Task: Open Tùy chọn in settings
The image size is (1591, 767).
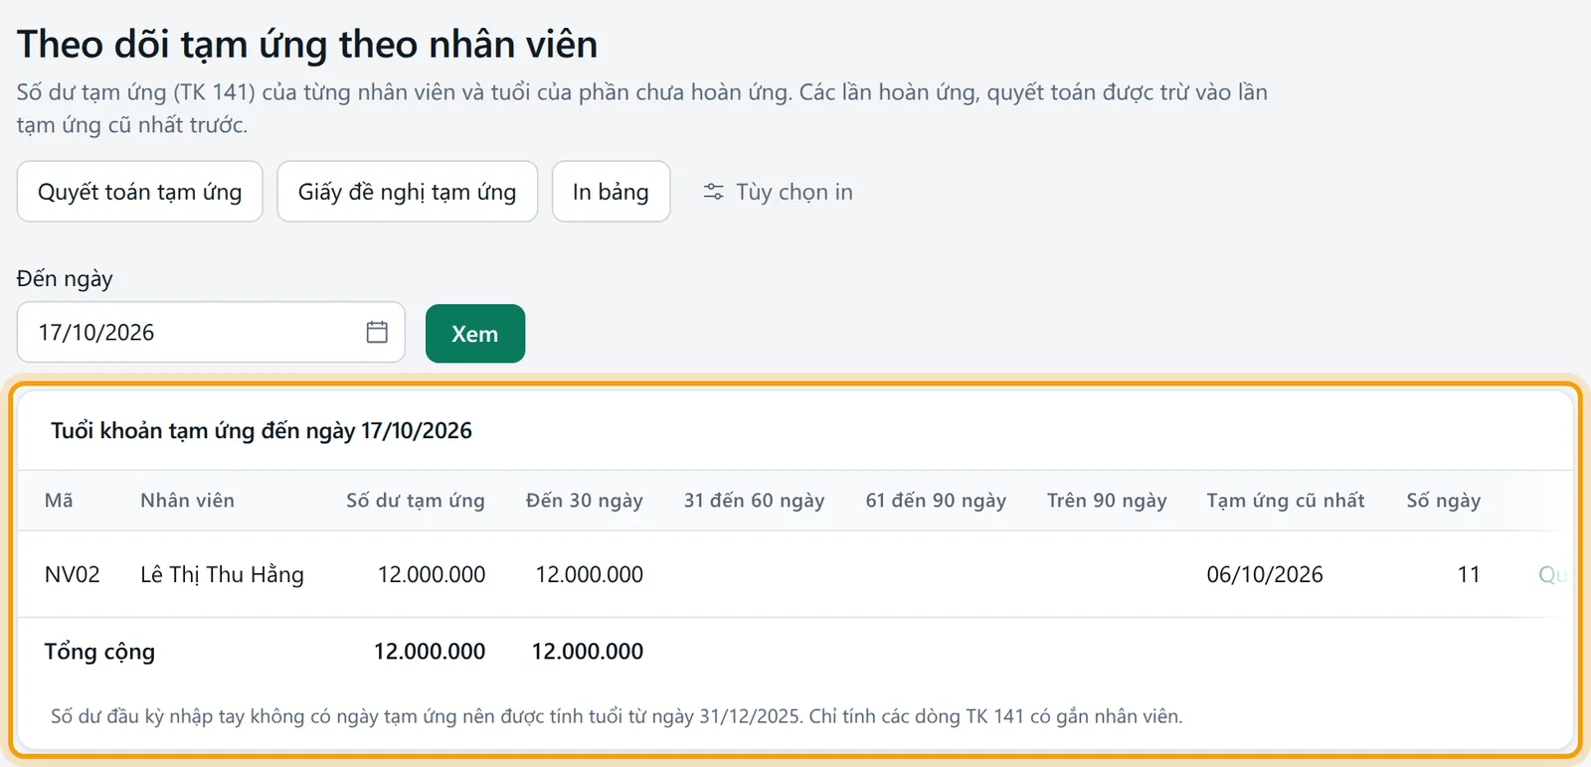Action: coord(778,192)
